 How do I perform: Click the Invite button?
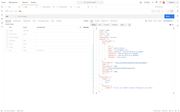[x=147, y=3]
